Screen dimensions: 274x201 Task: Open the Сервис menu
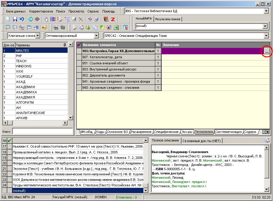click(93, 11)
